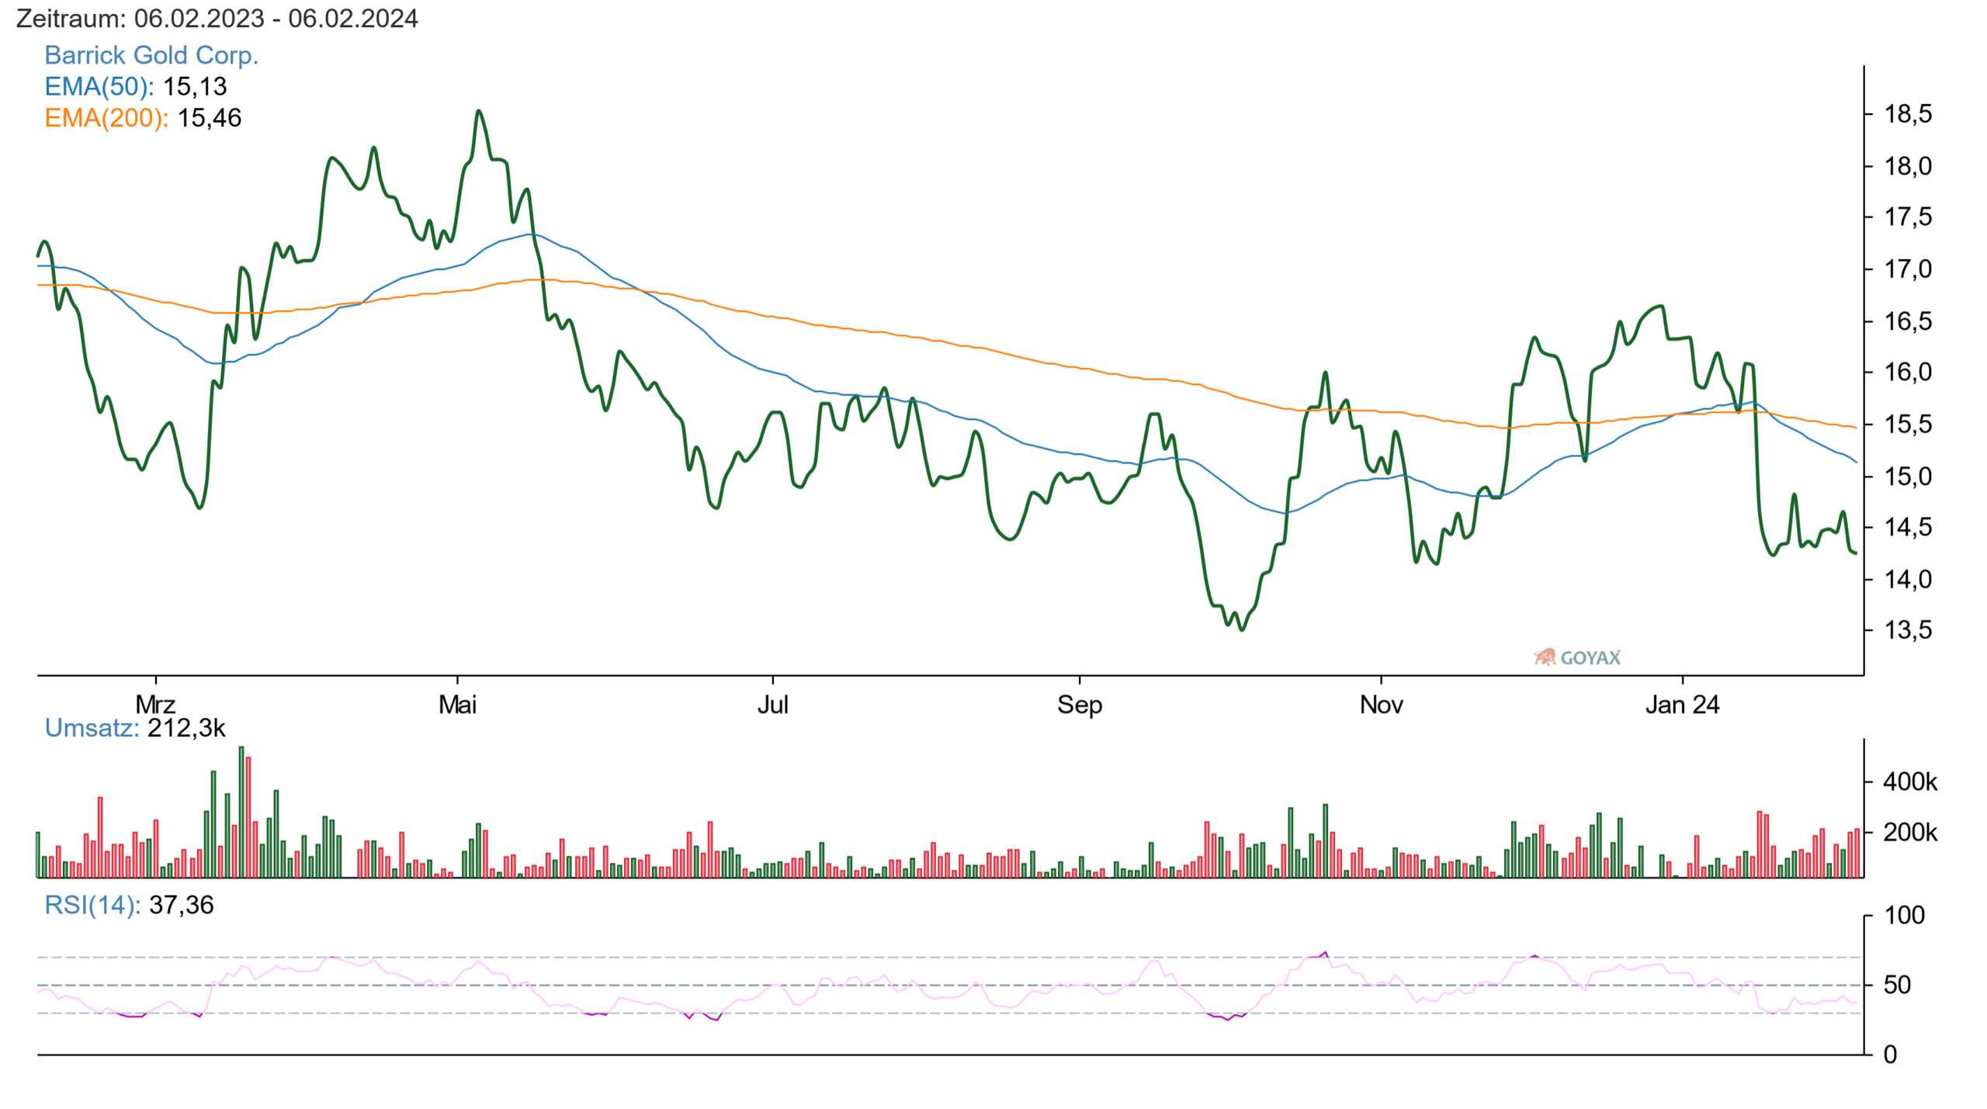
Task: Click the 16,0 price axis label
Action: (x=1909, y=373)
